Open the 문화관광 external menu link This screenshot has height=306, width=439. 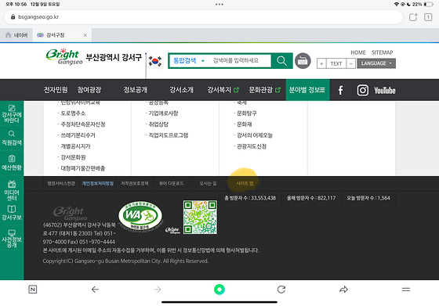(x=265, y=90)
